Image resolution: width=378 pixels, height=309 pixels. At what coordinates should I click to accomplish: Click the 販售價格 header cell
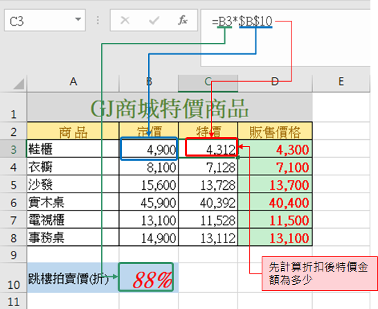click(275, 131)
